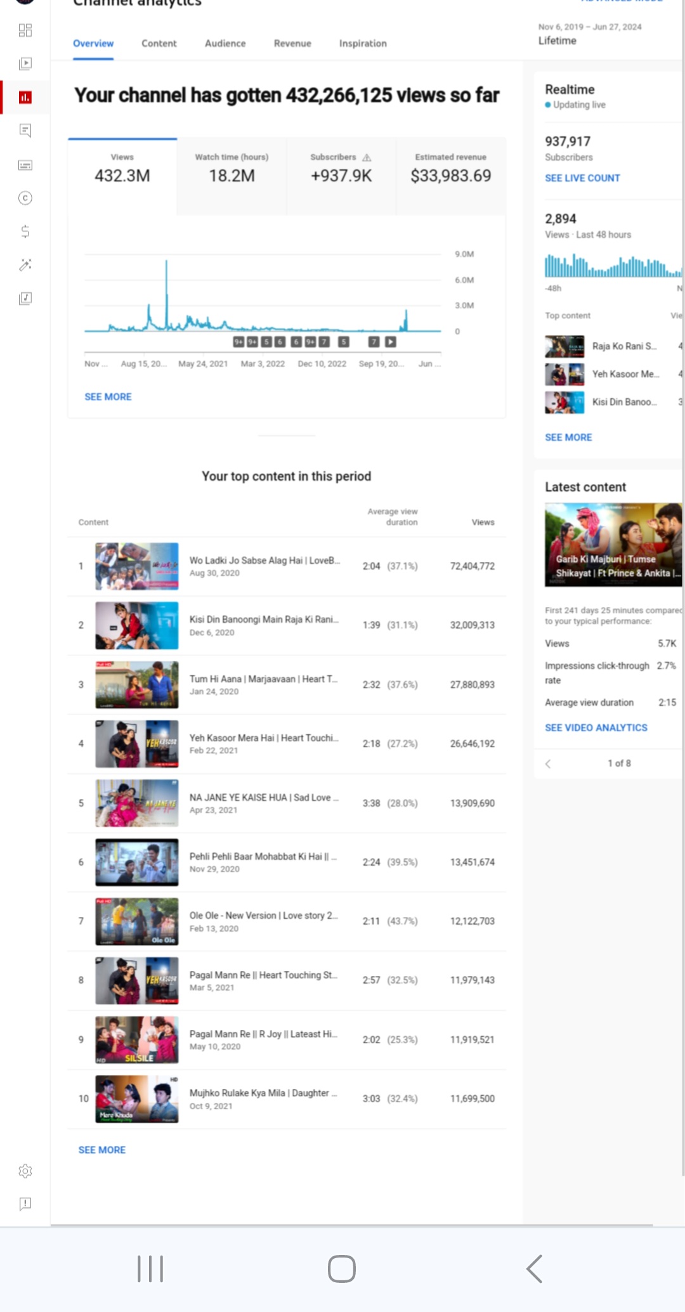The image size is (685, 1312).
Task: Click the 1 of 8 pager text
Action: pyautogui.click(x=620, y=763)
